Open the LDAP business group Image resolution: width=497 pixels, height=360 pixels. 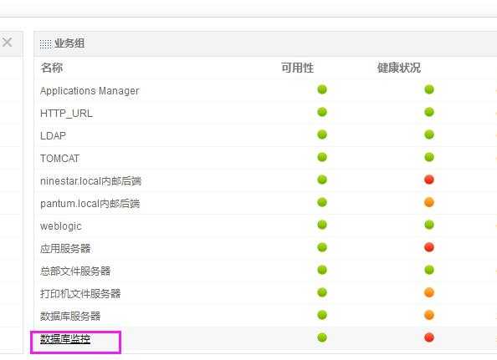coord(53,135)
